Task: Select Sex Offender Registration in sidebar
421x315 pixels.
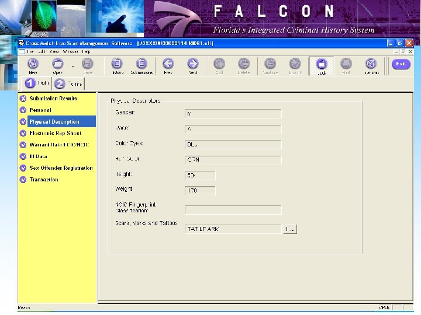Action: coord(61,168)
